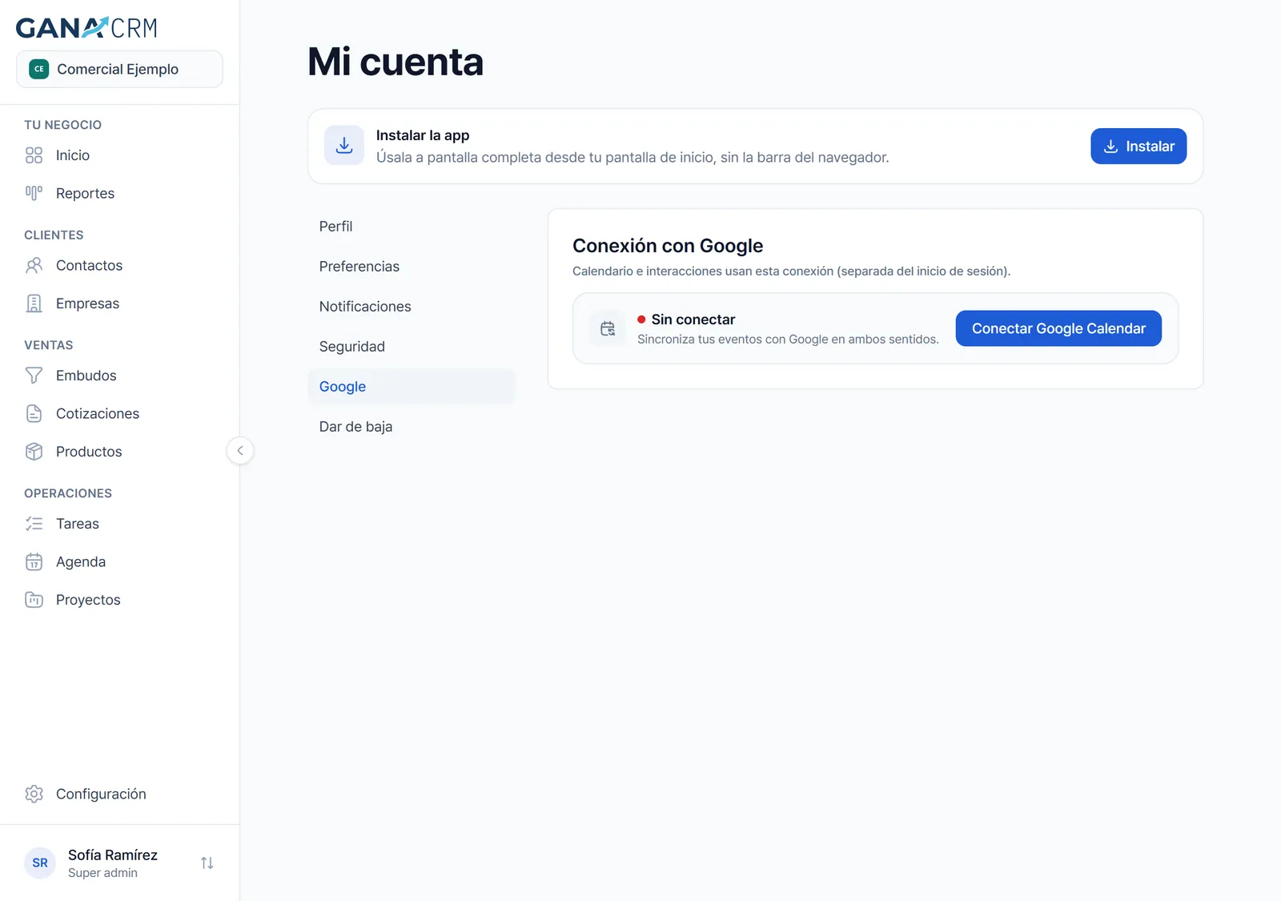Click the Empresas building icon
This screenshot has width=1281, height=901.
click(34, 304)
